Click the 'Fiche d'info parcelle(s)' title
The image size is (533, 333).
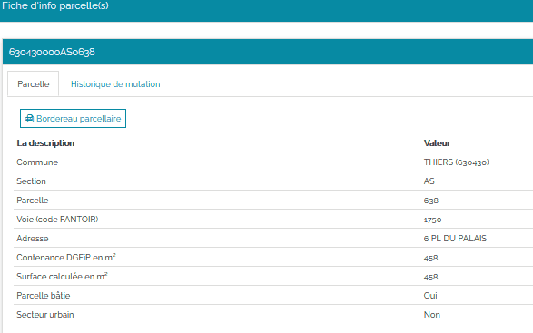tap(55, 5)
